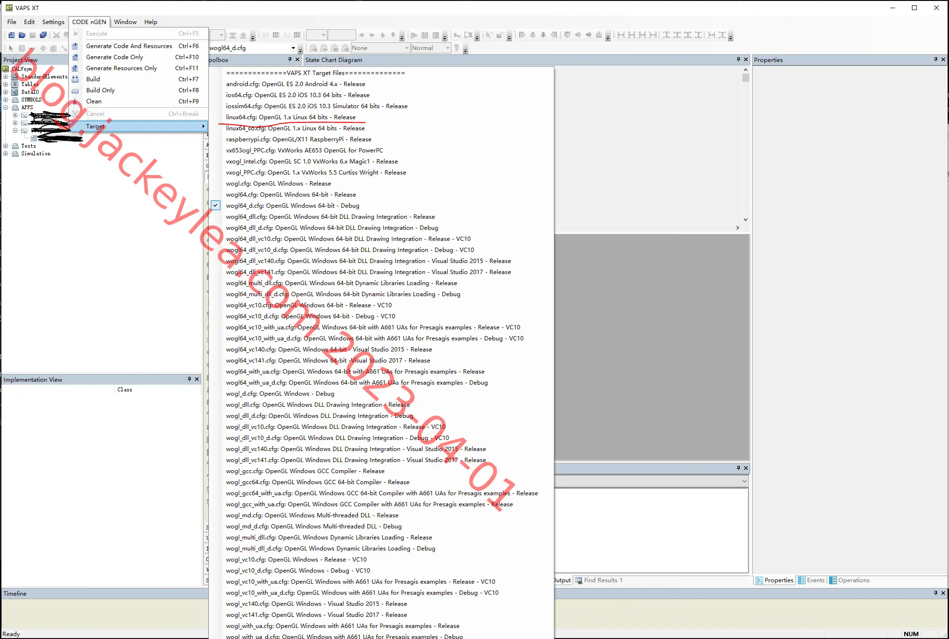Click the Cut scissors toolbar icon
The height and width of the screenshot is (639, 949).
[57, 35]
